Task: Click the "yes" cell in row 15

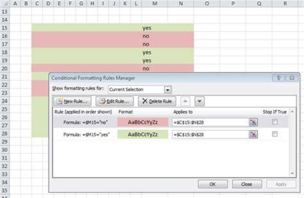Action: 155,28
